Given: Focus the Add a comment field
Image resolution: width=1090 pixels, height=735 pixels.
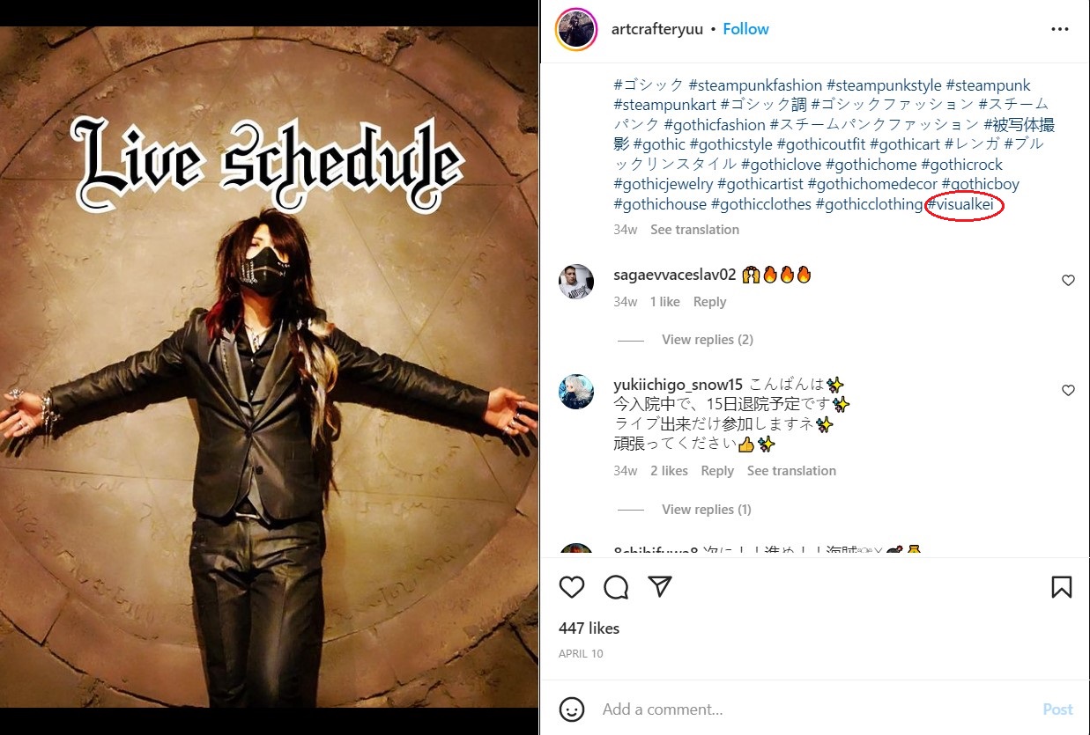Looking at the screenshot, I should [x=815, y=709].
